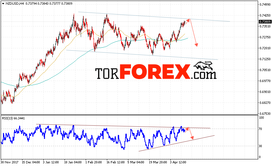Select the RSI(13) 66.3441 indicator label
The height and width of the screenshot is (166, 272).
[13, 118]
